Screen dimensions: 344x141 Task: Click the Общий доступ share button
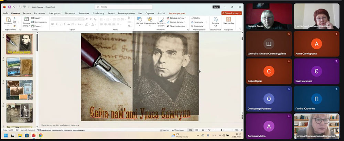[x=232, y=13]
